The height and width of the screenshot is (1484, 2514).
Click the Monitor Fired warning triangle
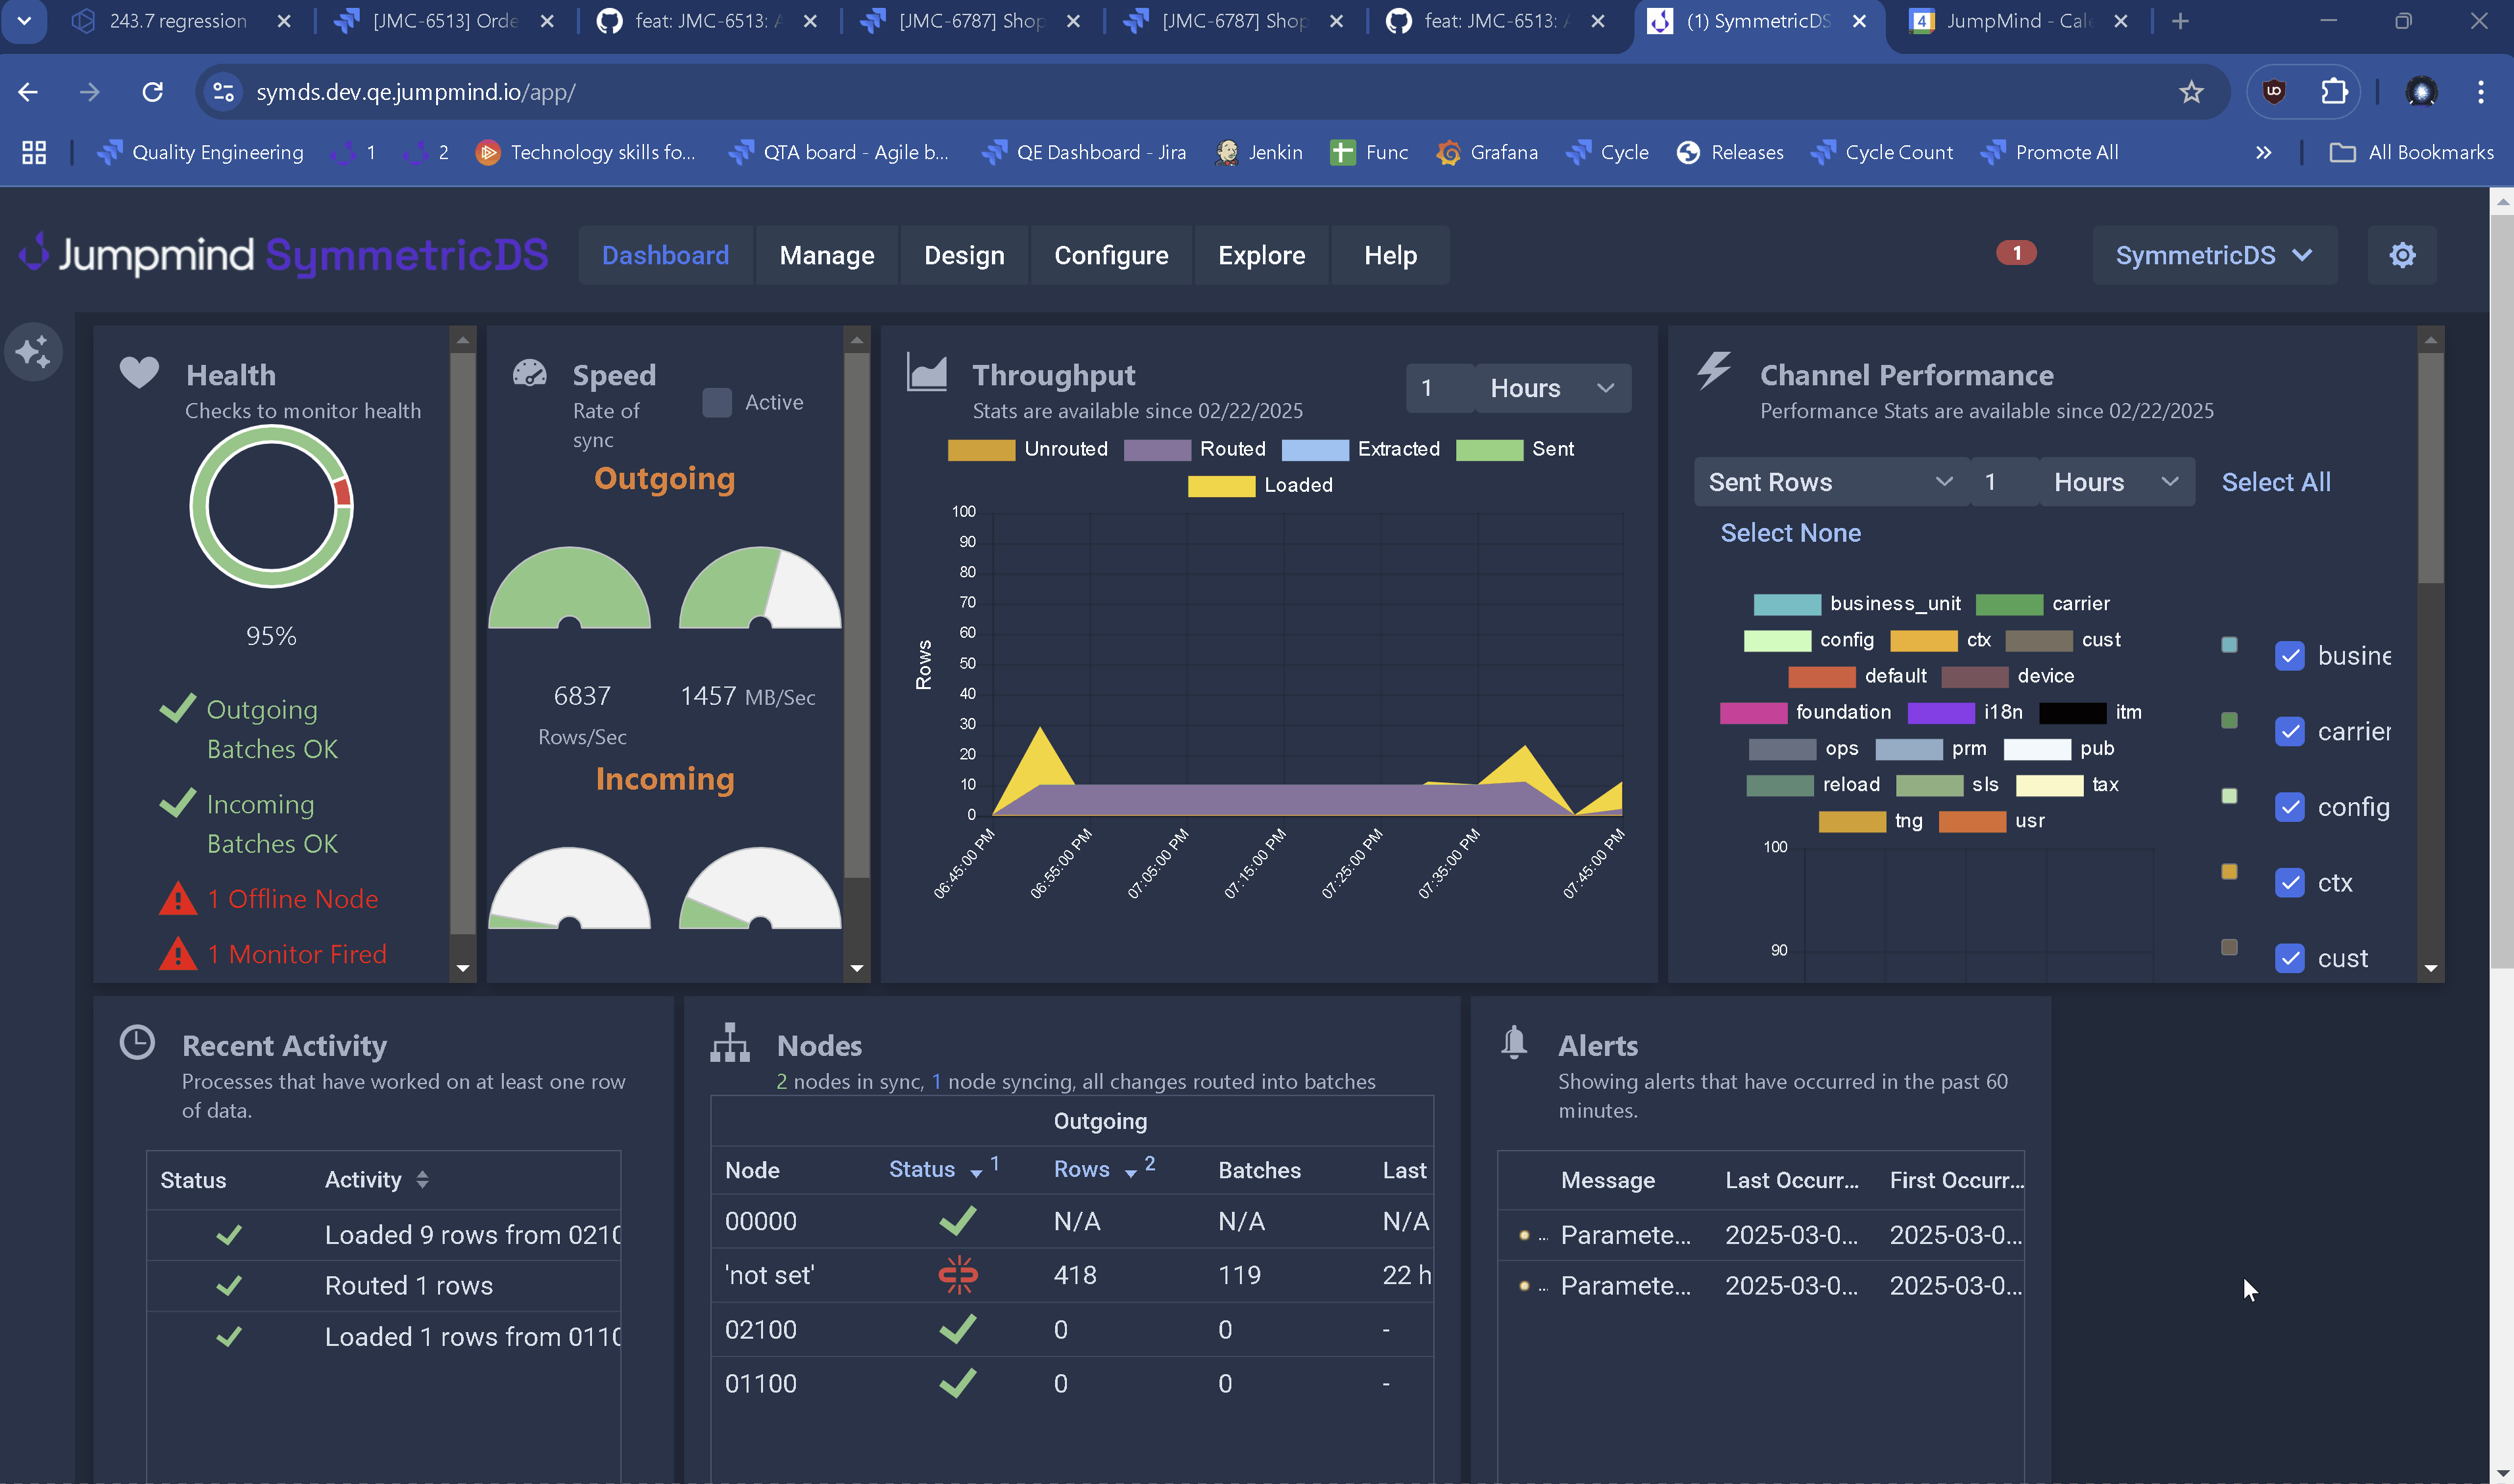point(178,954)
